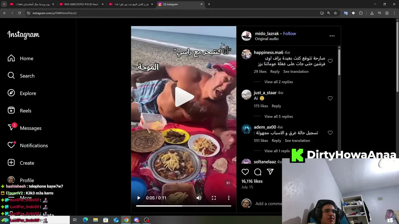Like the comment by adem_ax00
399x224 pixels.
pos(330,133)
